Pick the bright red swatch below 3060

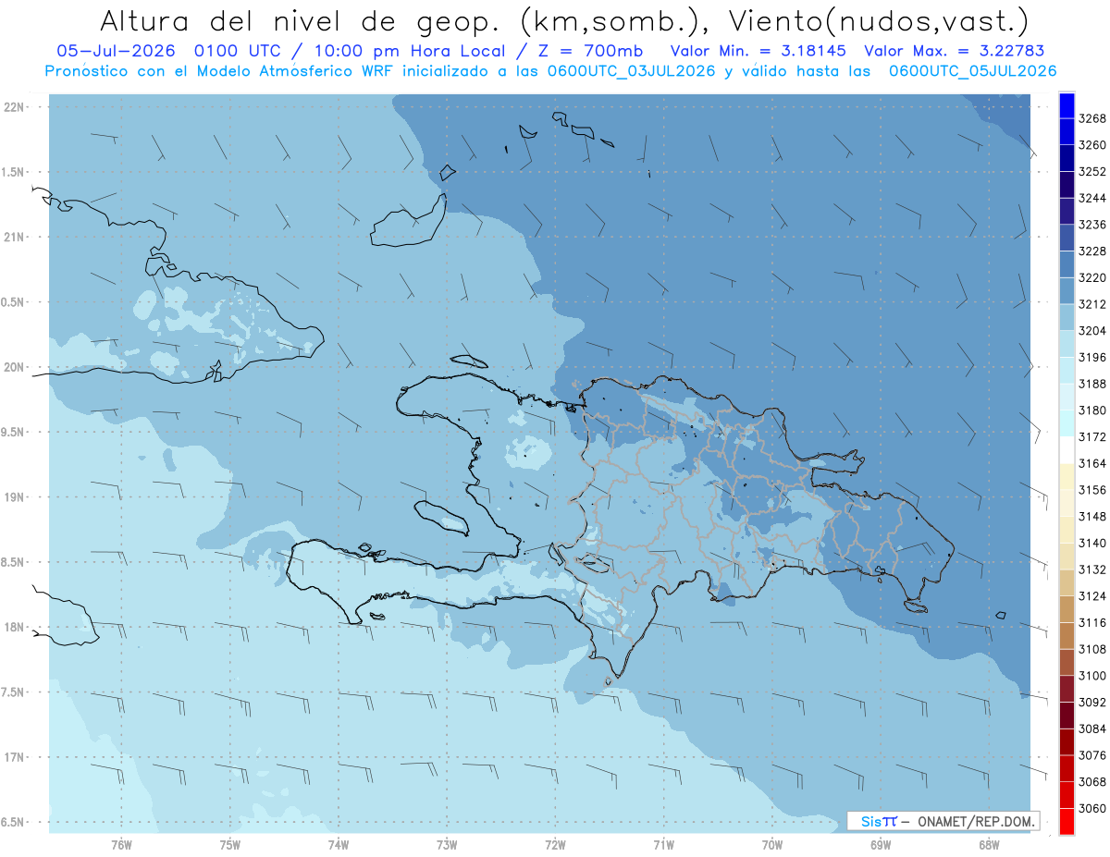click(x=1067, y=822)
